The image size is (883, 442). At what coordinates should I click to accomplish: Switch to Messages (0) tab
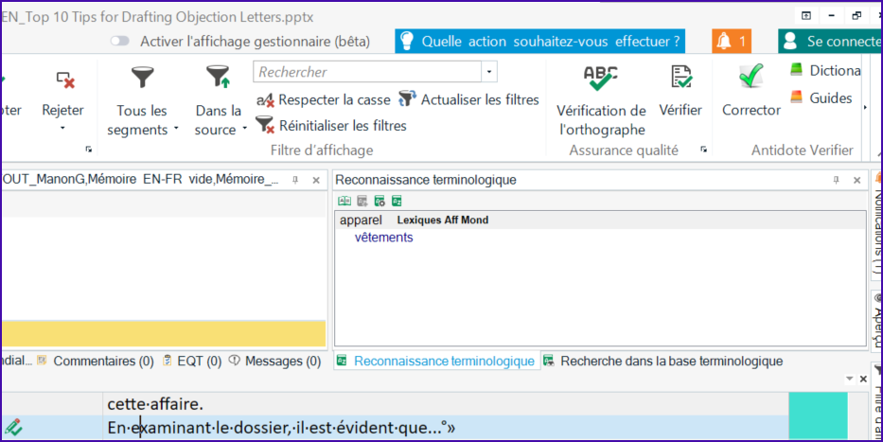274,362
